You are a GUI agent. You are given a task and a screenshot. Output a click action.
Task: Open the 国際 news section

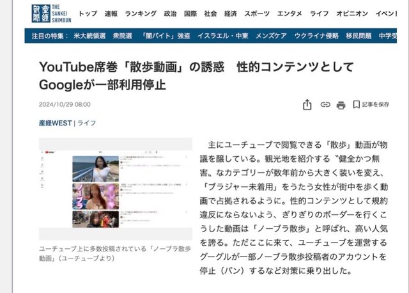(x=190, y=13)
